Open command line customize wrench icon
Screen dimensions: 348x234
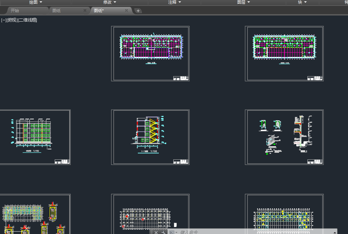pyautogui.click(x=163, y=232)
